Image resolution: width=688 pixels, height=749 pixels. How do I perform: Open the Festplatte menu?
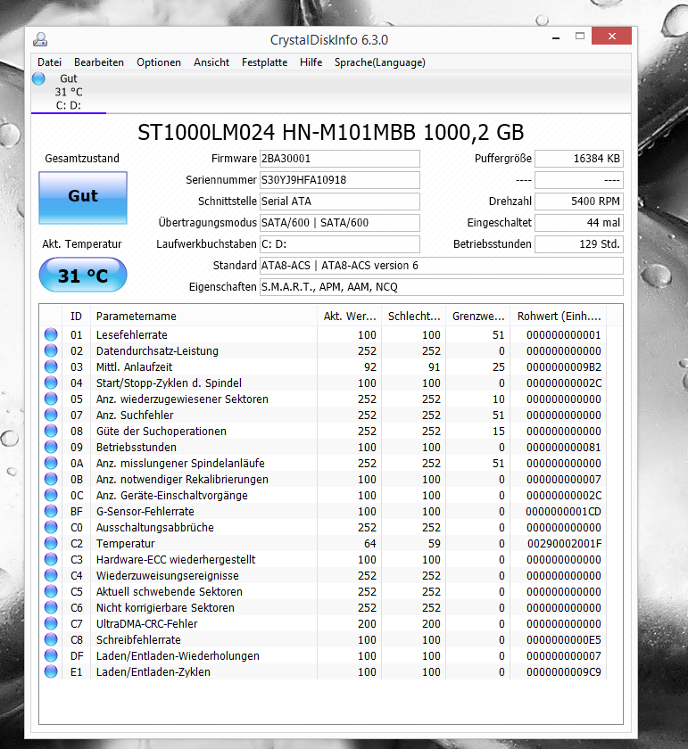point(264,62)
